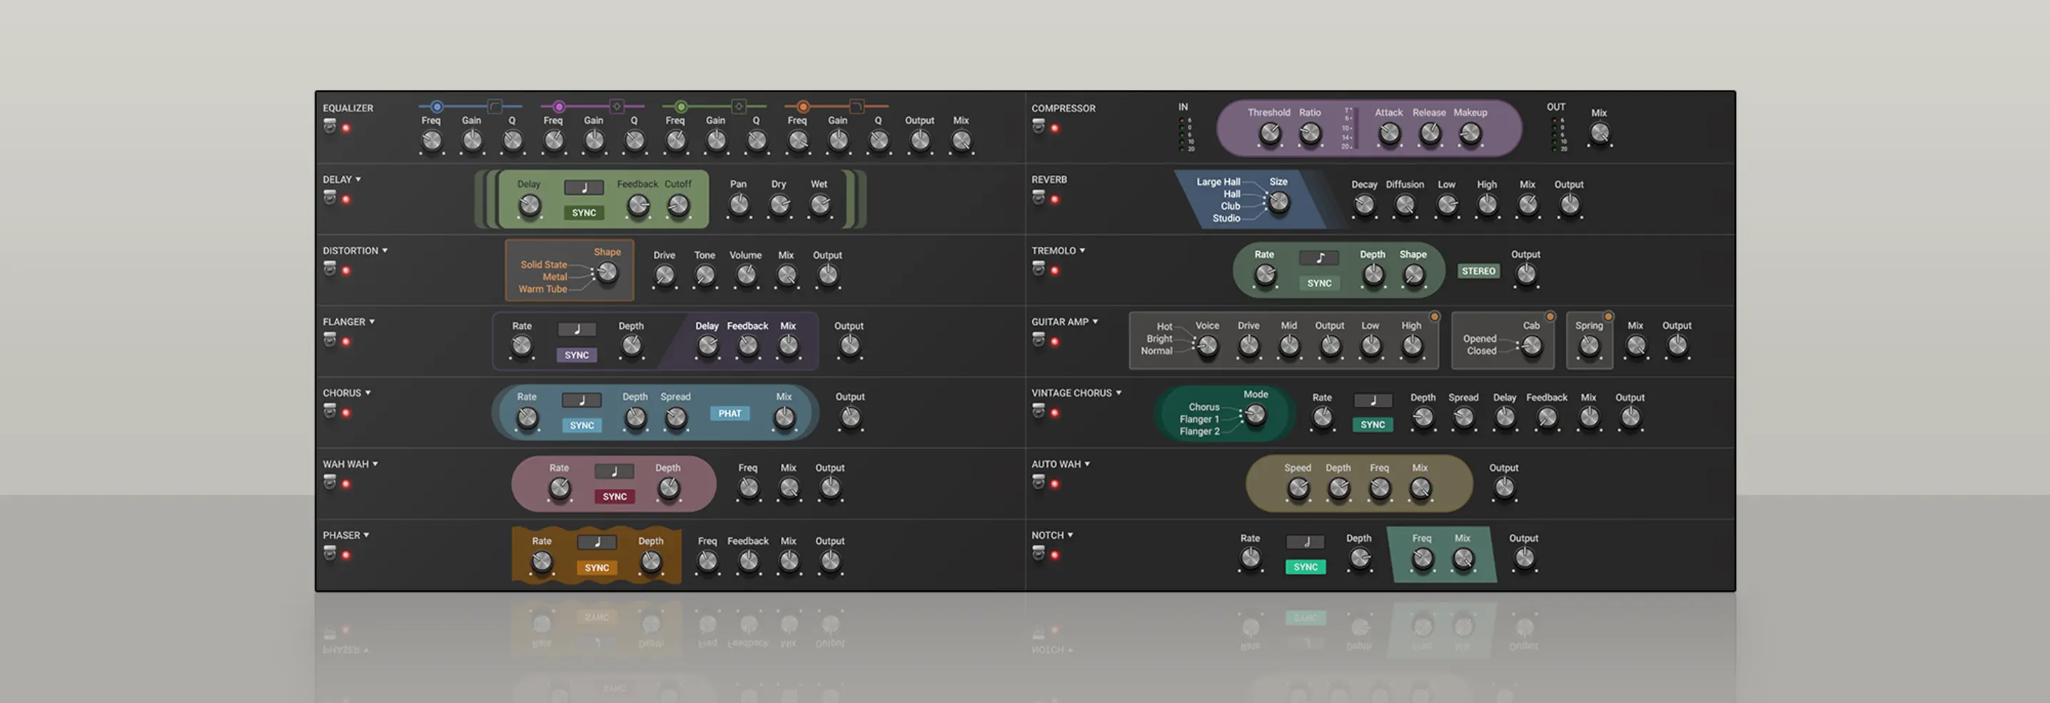Click the Delay note value display
This screenshot has width=2050, height=703.
[x=583, y=188]
